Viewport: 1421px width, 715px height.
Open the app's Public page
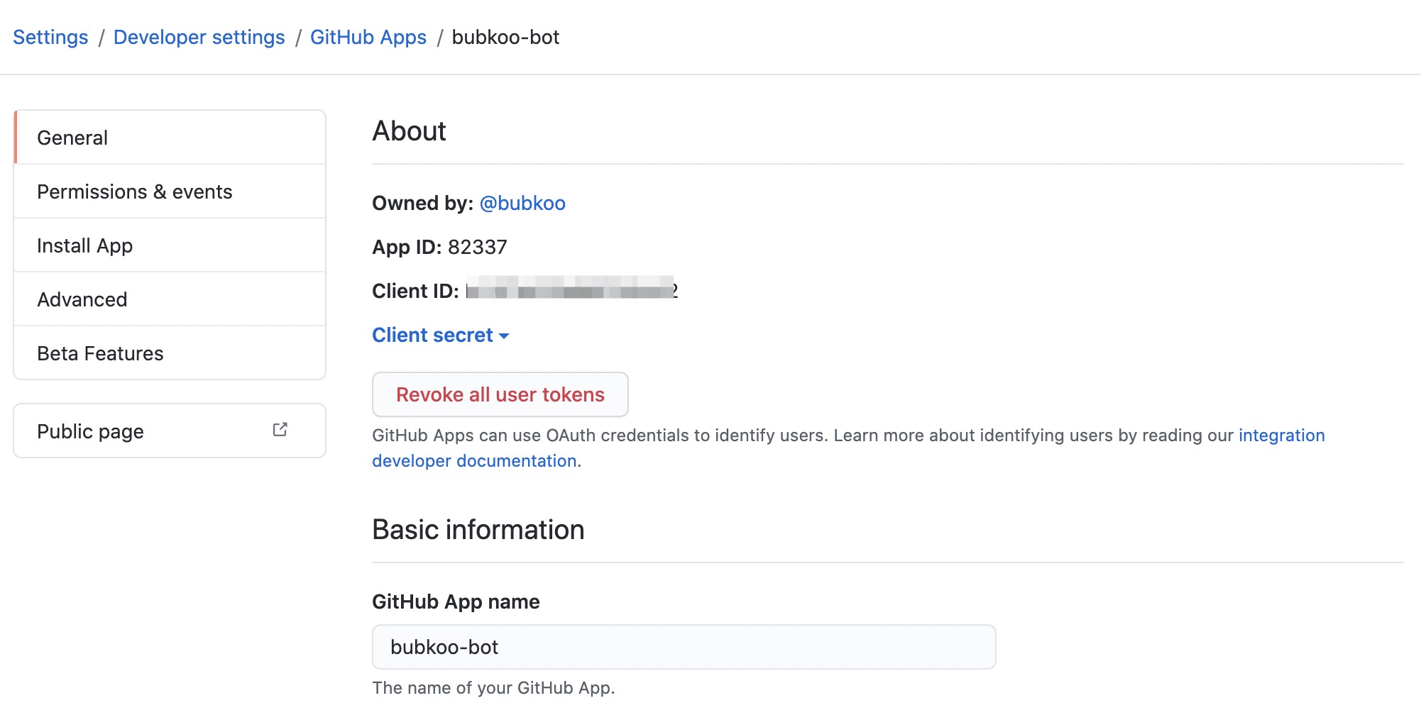pos(170,431)
